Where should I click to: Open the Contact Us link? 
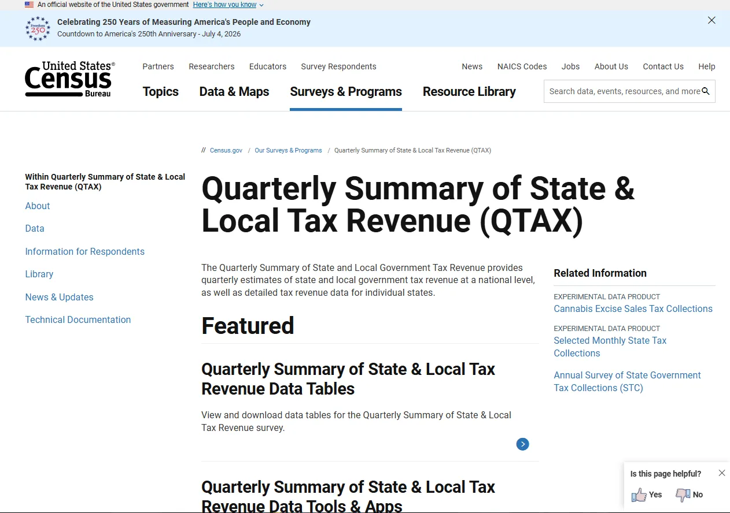coord(663,66)
